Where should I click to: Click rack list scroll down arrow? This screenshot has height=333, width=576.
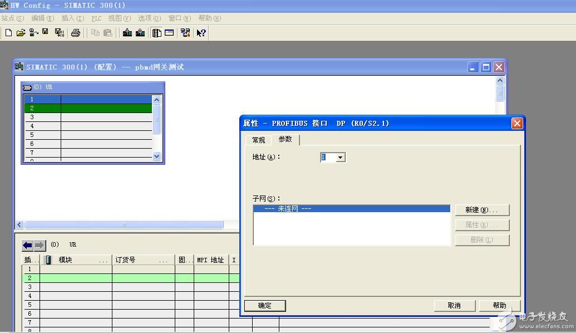pos(156,156)
